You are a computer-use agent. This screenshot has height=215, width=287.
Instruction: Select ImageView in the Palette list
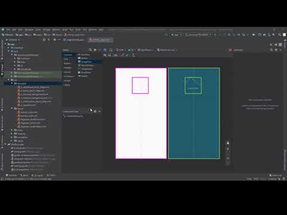[90, 62]
